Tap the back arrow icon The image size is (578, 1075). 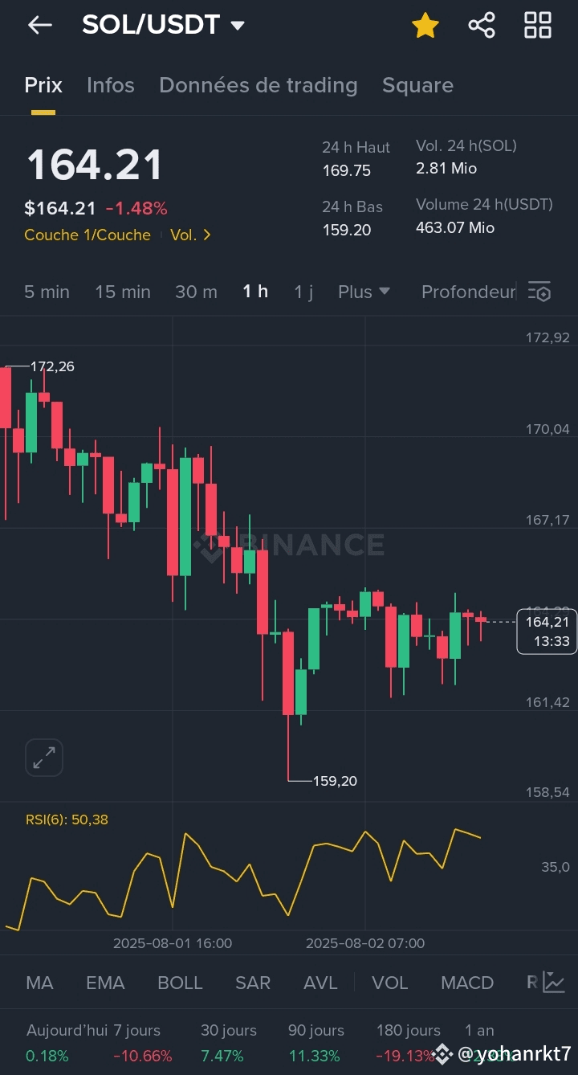click(39, 25)
